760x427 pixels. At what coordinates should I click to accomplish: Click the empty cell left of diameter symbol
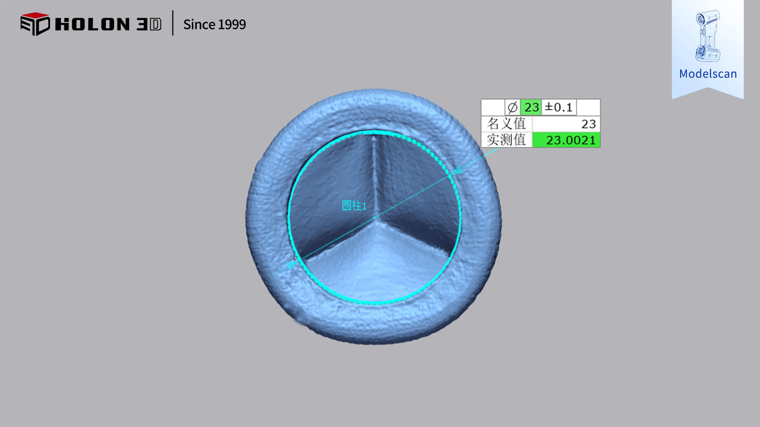point(493,107)
